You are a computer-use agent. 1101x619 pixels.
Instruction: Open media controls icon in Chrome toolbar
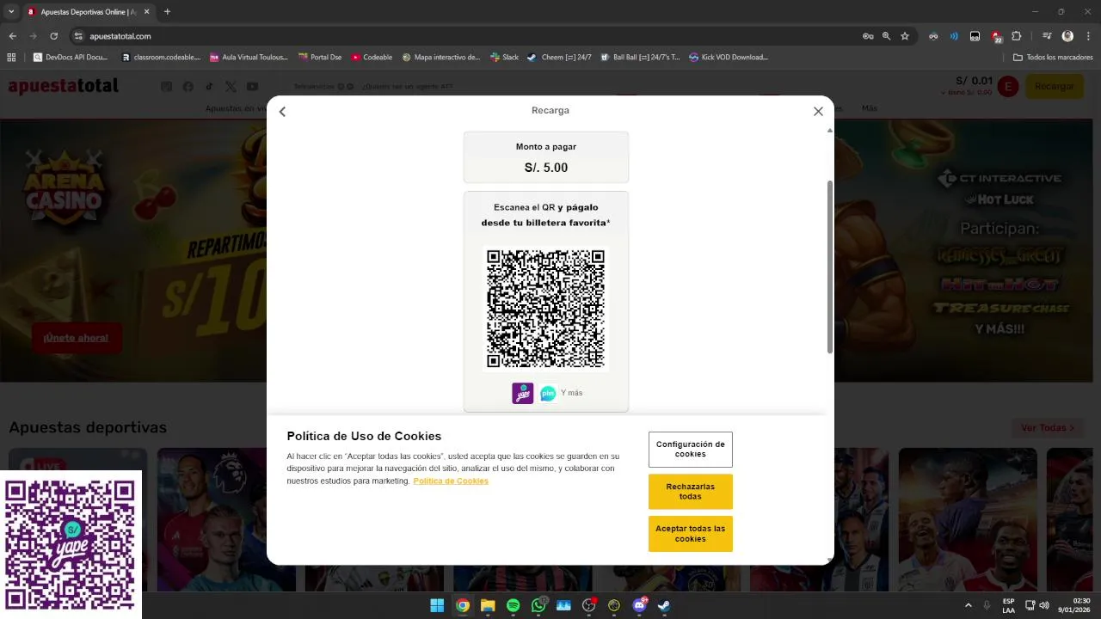point(1047,36)
